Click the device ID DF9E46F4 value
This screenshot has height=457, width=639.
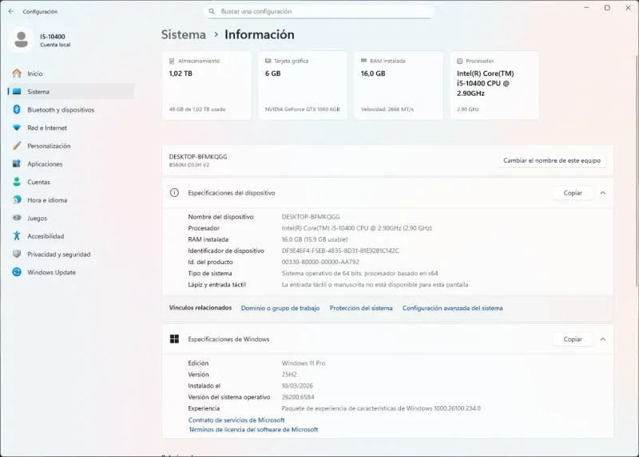(340, 250)
